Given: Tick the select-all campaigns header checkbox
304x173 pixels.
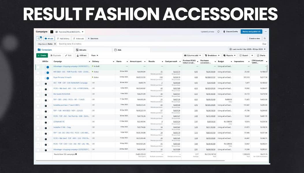Looking at the screenshot, I should point(38,61).
